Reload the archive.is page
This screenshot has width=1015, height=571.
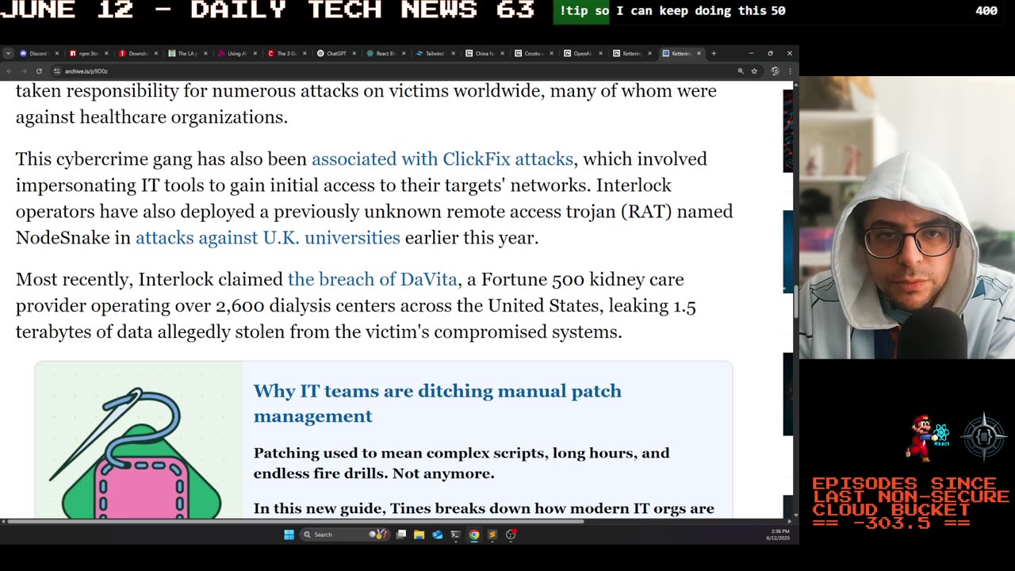[38, 71]
